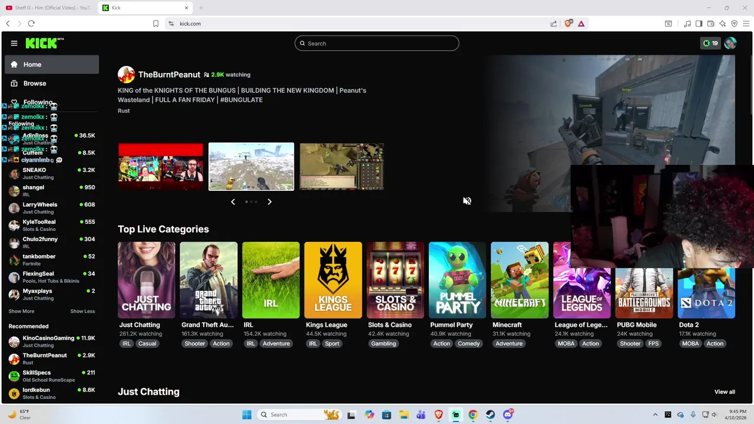Go to next featured stream
The width and height of the screenshot is (754, 424).
coord(269,201)
